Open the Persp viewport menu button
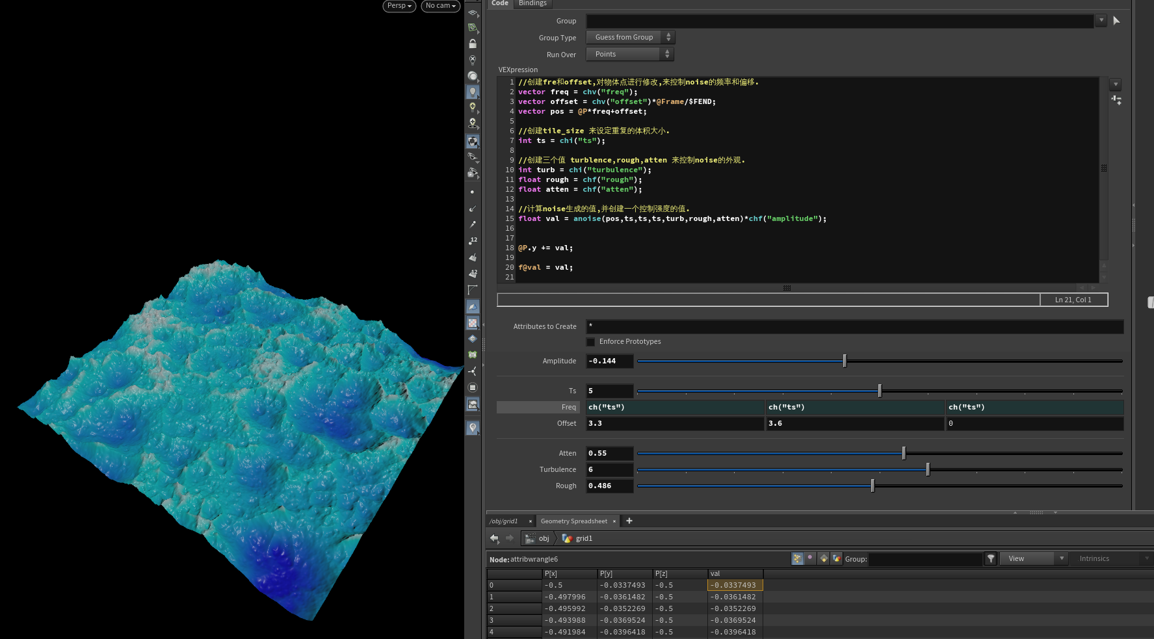The height and width of the screenshot is (639, 1154). coord(399,6)
